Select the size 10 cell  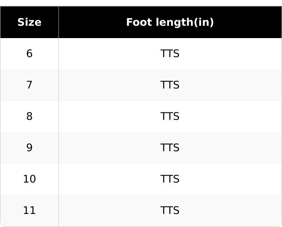pos(29,179)
